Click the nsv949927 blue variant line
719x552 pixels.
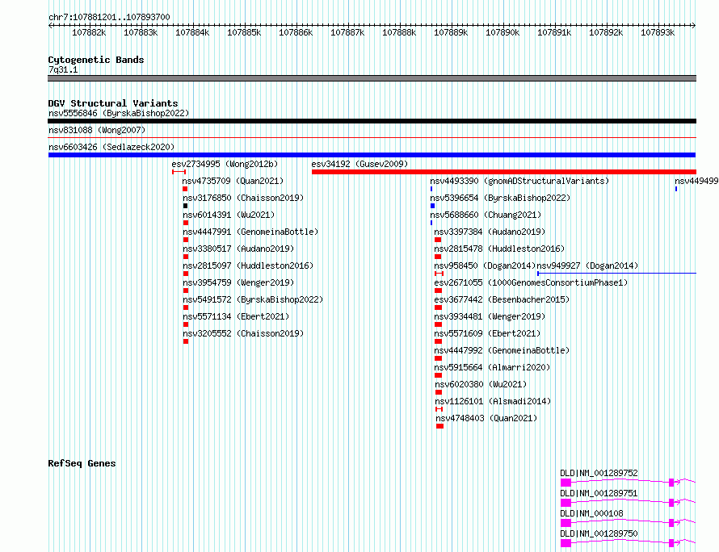[616, 274]
